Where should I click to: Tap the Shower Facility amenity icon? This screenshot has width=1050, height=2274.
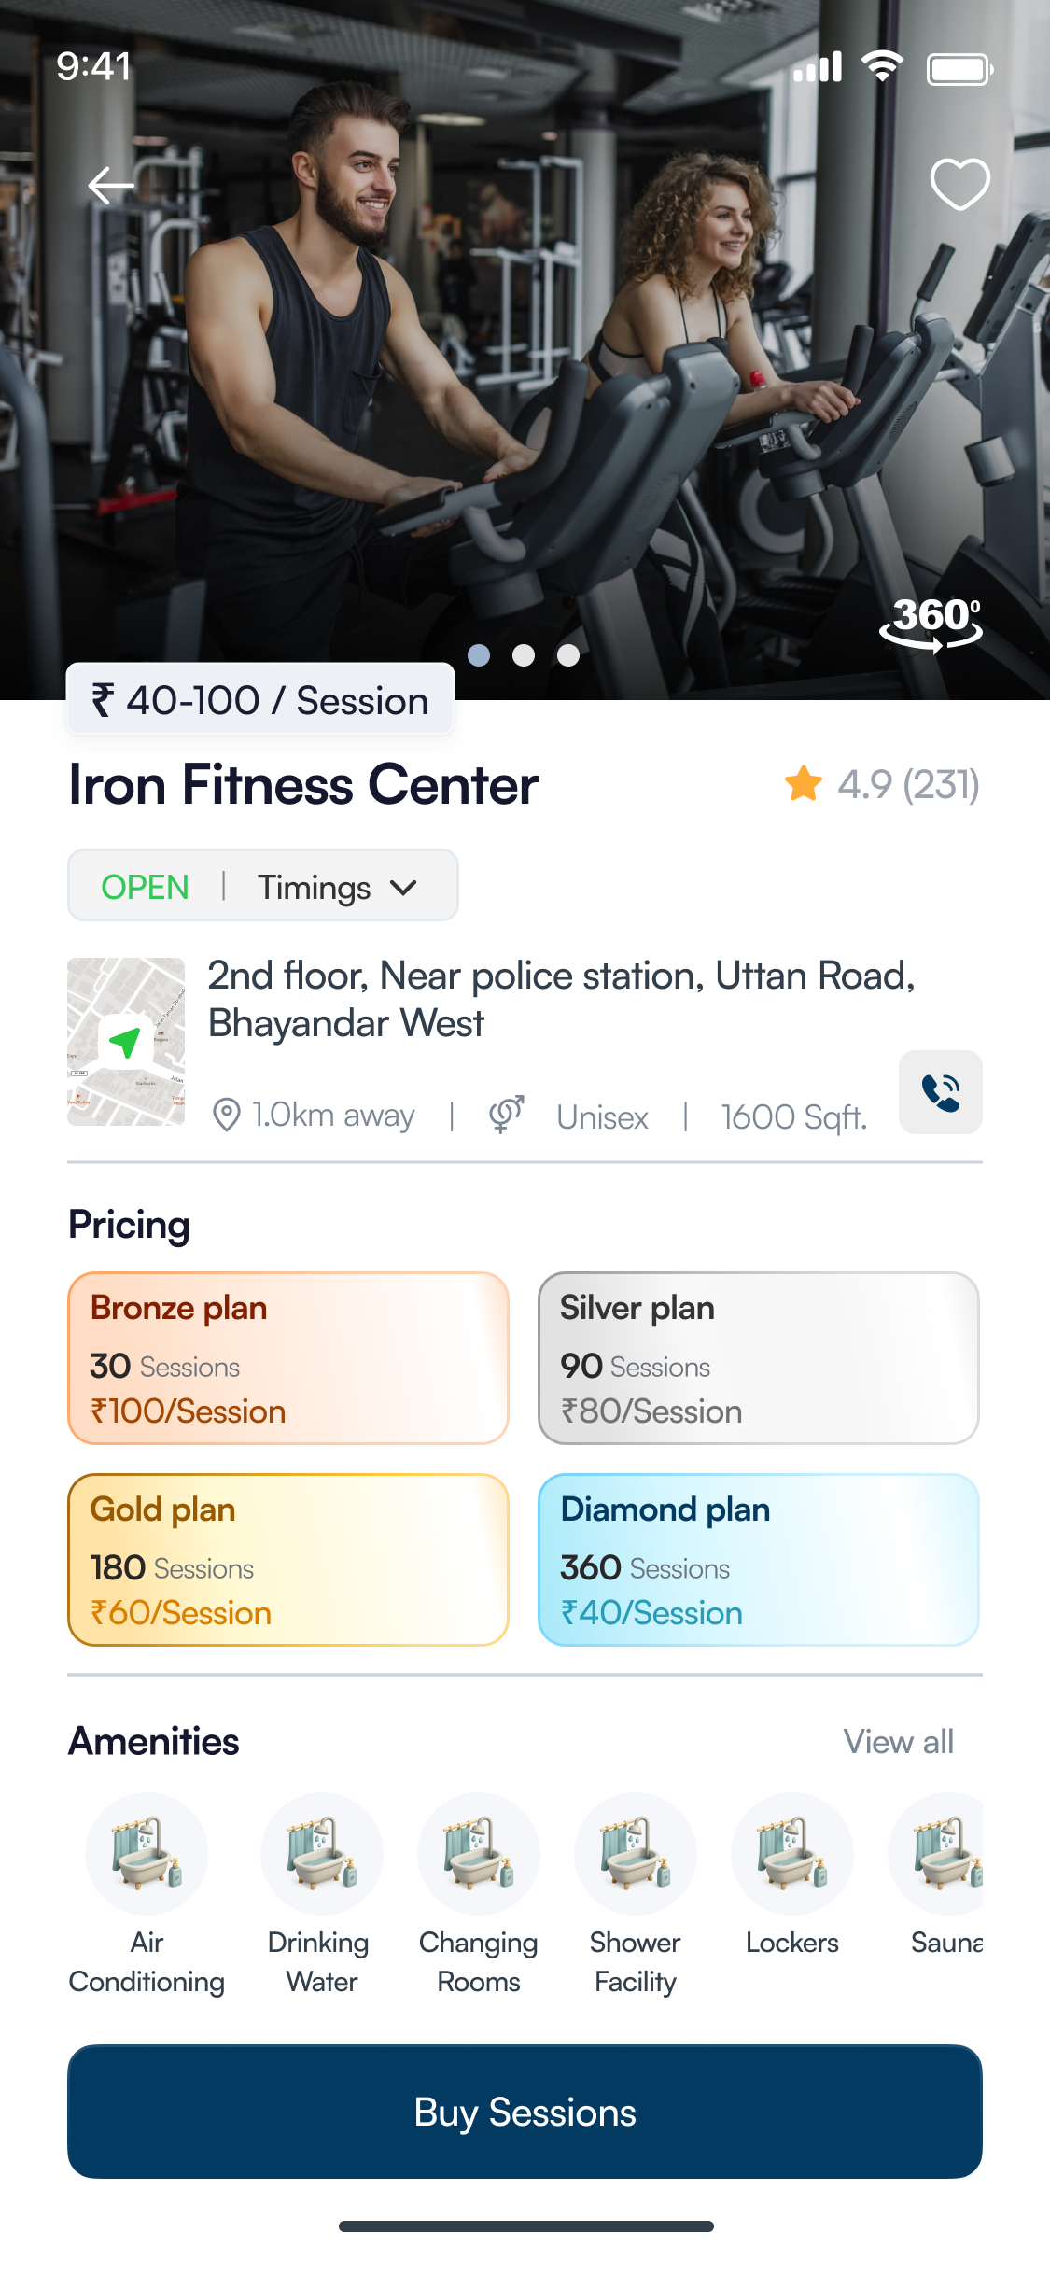point(635,1854)
